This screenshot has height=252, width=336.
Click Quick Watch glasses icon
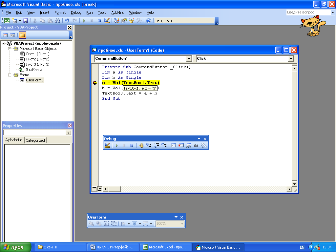(196, 145)
